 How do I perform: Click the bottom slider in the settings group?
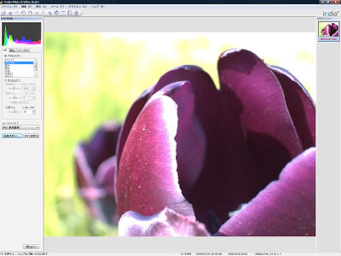coord(14,112)
